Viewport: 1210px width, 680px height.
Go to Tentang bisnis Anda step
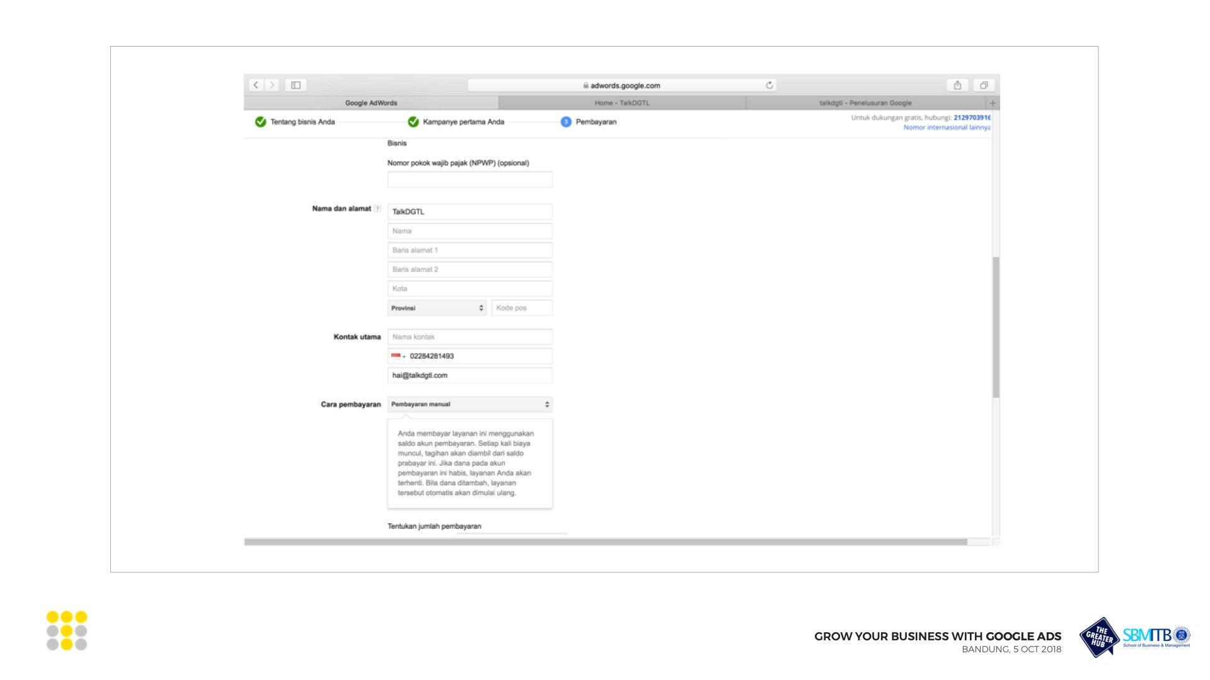coord(302,122)
